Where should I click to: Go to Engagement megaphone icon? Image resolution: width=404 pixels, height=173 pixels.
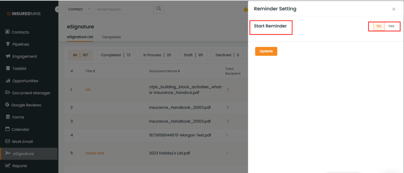click(8, 56)
